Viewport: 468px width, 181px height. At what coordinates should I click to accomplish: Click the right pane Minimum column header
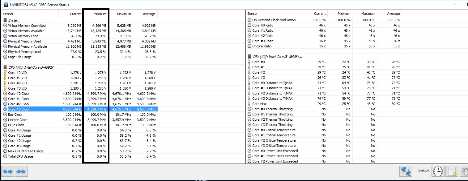340,14
